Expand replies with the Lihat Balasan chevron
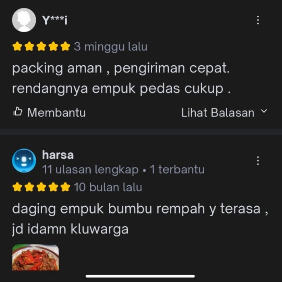This screenshot has height=282, width=282. (x=264, y=111)
